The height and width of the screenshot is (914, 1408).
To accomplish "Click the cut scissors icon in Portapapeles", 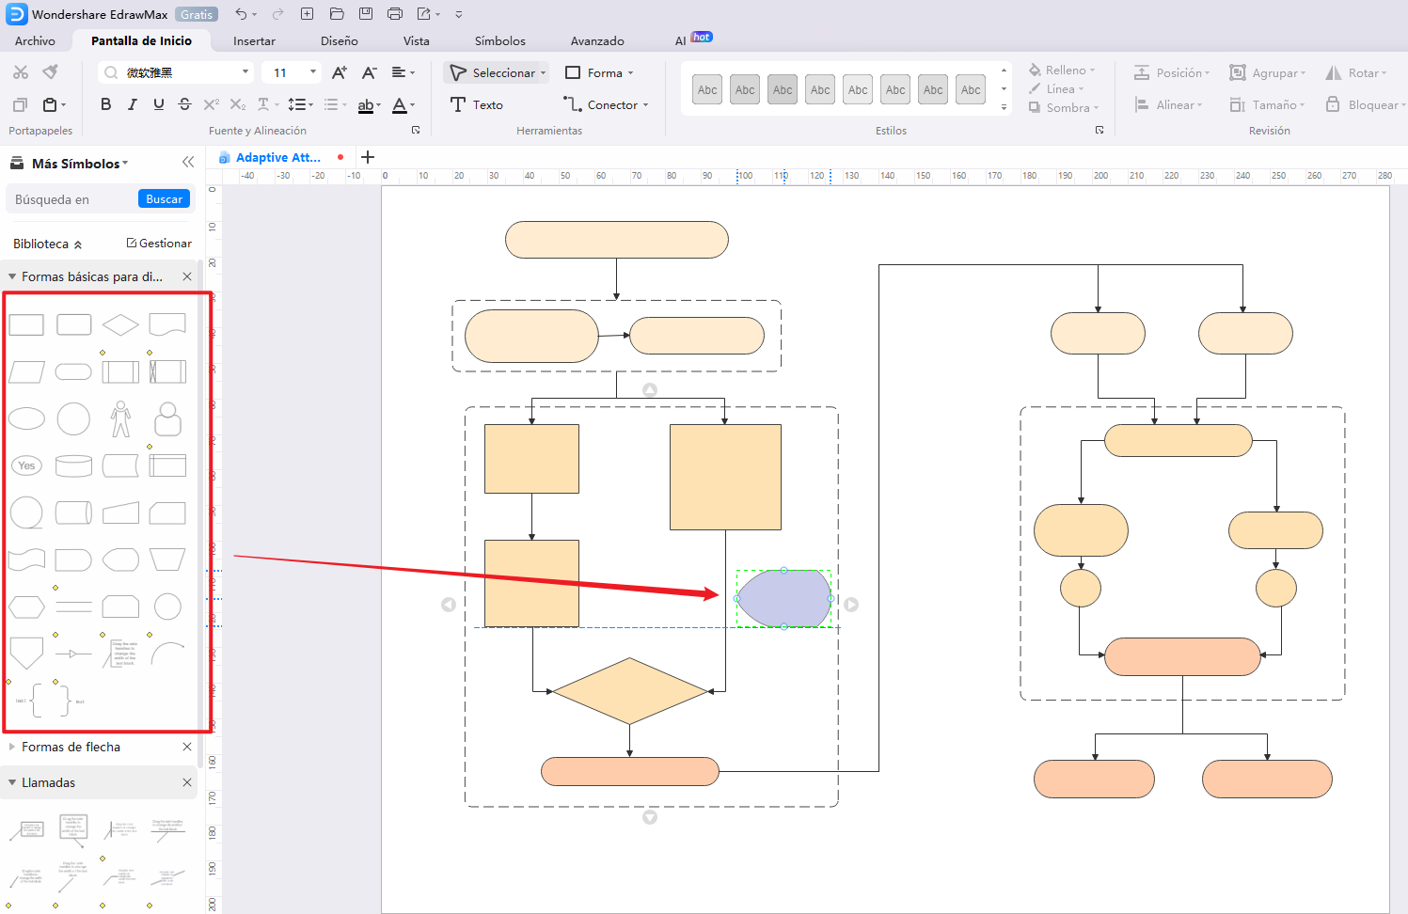I will click(21, 71).
